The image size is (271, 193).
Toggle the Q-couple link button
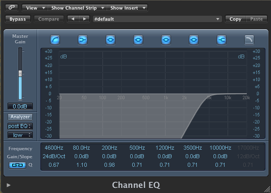point(17,165)
